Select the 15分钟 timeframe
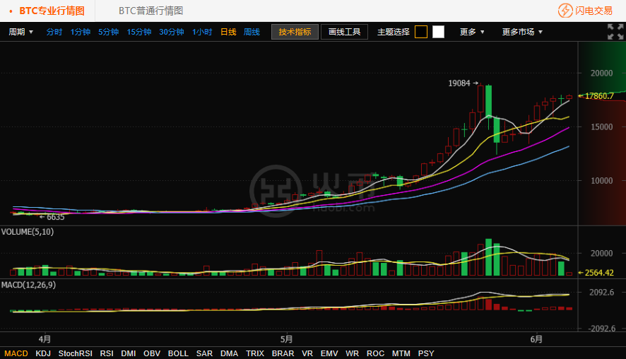The image size is (626, 359). pos(139,32)
